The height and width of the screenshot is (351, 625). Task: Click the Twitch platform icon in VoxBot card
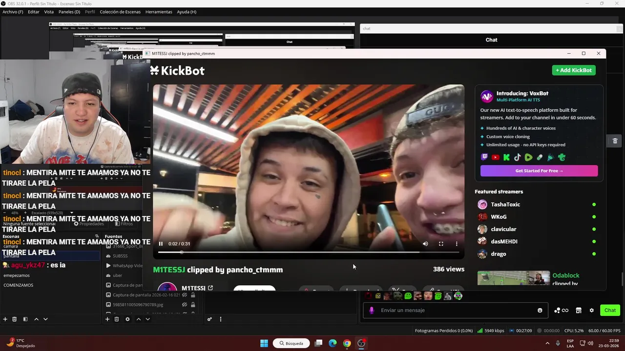tap(484, 157)
